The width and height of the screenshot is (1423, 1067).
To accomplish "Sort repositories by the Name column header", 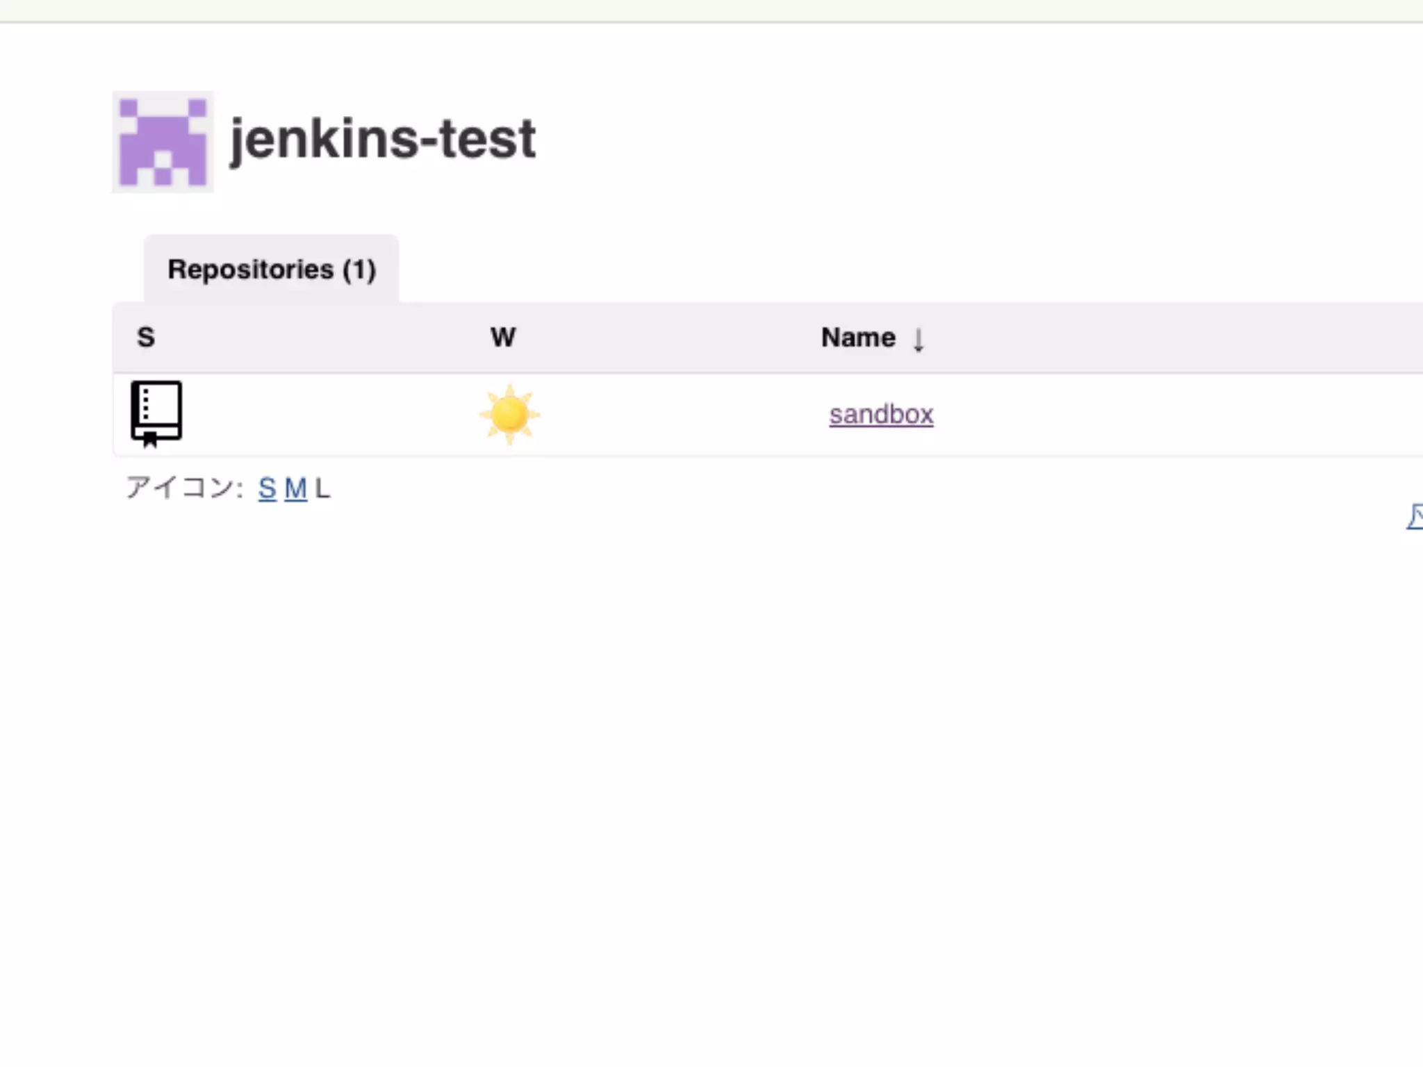I will coord(858,338).
